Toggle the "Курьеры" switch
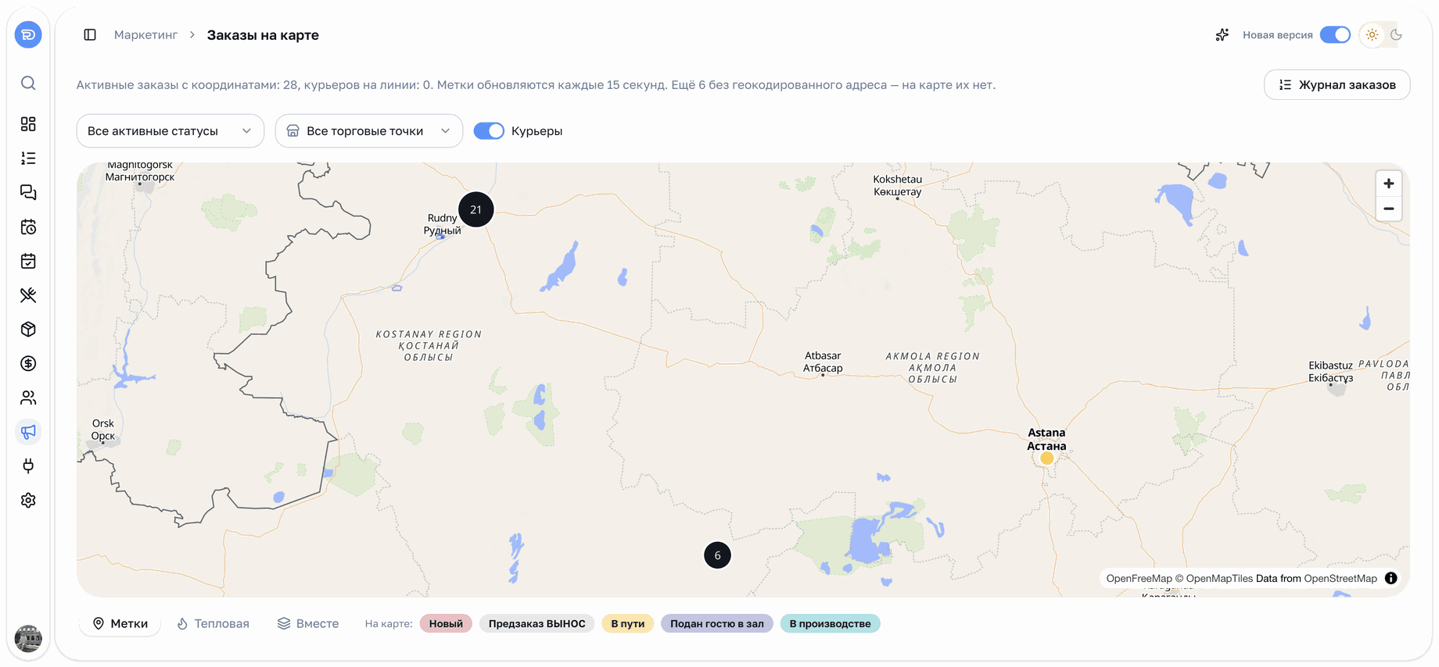The image size is (1439, 667). click(x=489, y=131)
